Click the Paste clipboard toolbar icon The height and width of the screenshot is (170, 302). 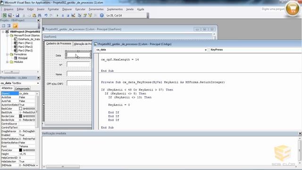point(34,16)
